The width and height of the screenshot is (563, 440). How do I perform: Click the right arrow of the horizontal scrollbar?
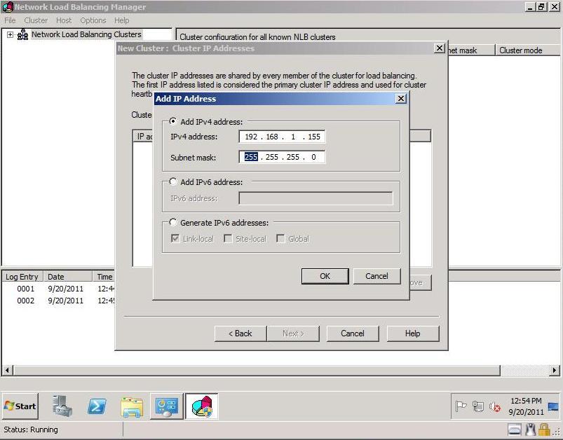555,370
